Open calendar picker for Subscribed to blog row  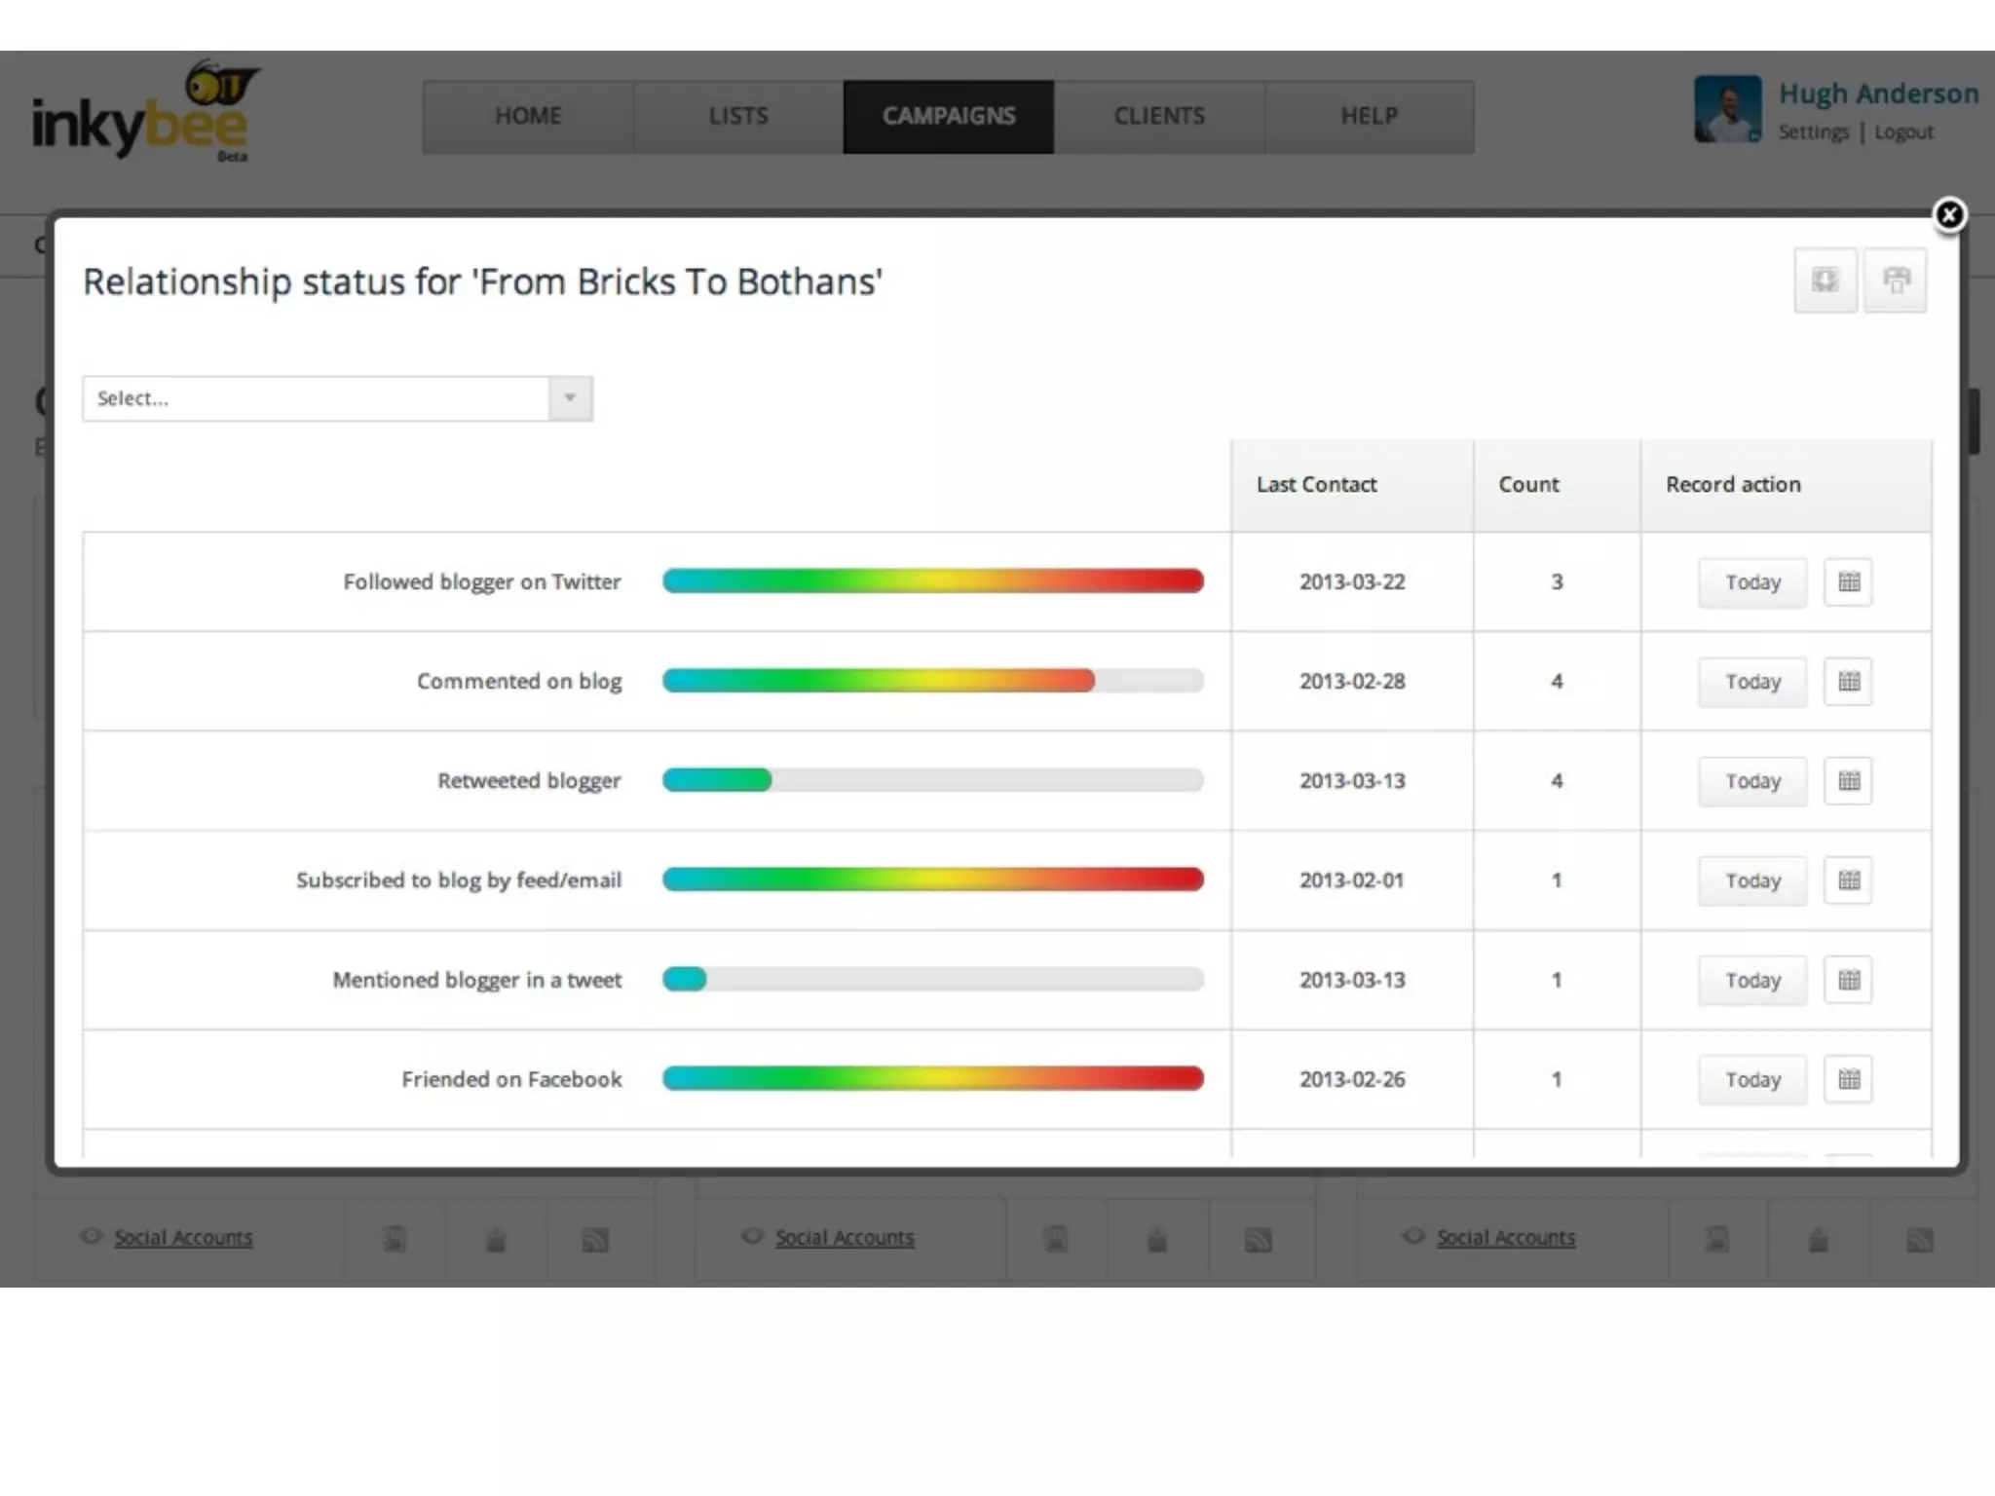(1848, 880)
